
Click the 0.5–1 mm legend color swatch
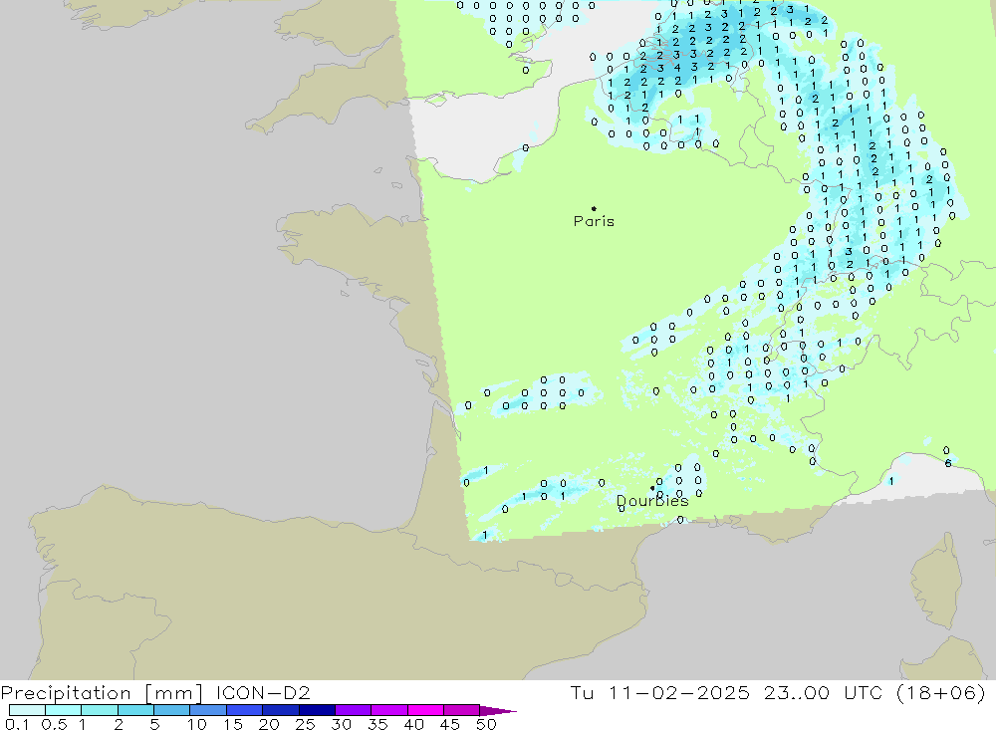[x=64, y=710]
